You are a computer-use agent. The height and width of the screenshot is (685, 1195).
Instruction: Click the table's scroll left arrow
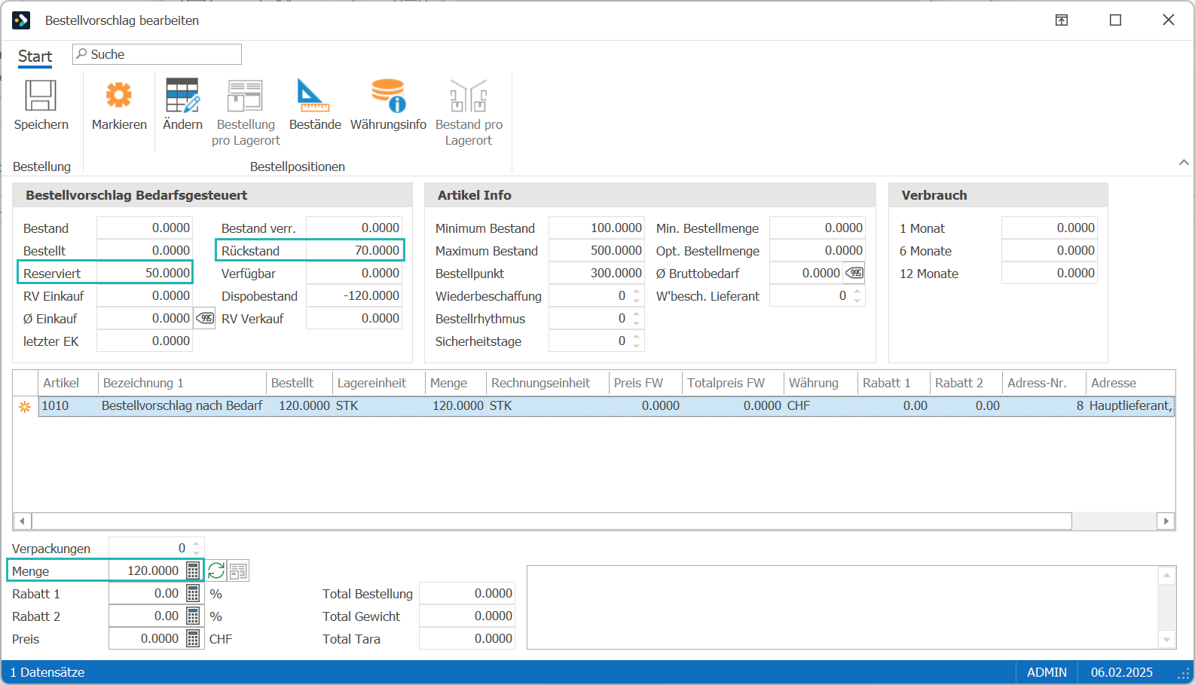[x=22, y=521]
